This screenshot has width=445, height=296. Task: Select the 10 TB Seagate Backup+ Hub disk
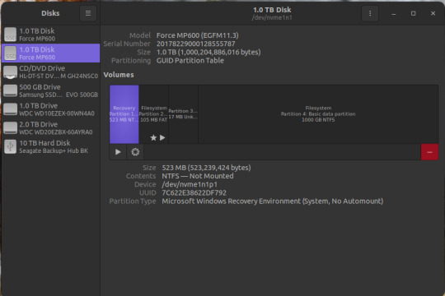(51, 146)
